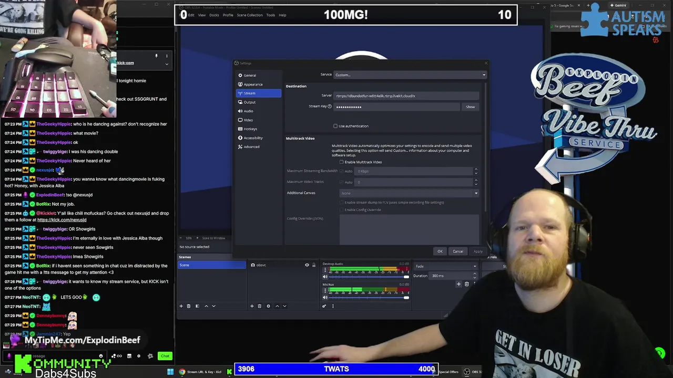Click the Stream Key password field
This screenshot has height=378, width=673.
397,107
